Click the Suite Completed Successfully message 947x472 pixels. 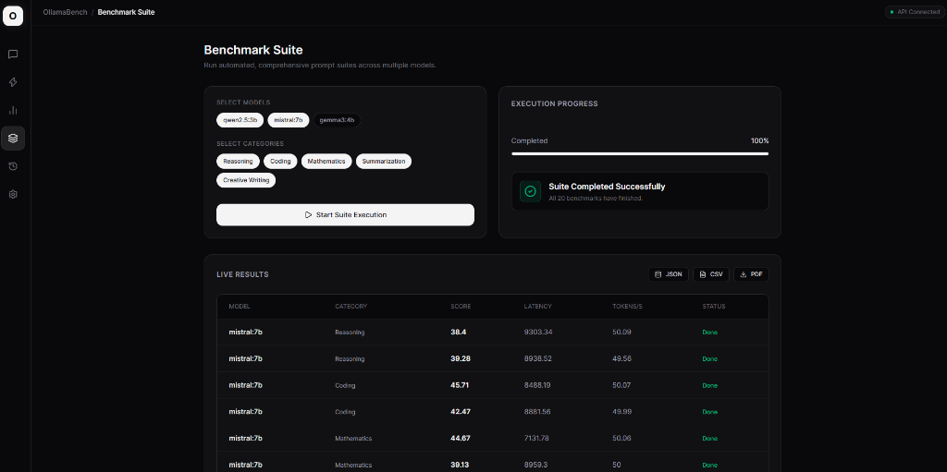607,187
